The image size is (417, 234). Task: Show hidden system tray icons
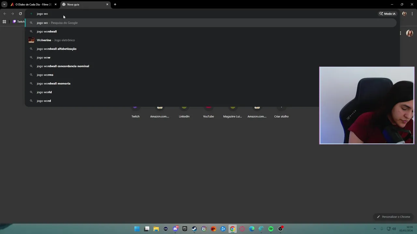pyautogui.click(x=375, y=229)
